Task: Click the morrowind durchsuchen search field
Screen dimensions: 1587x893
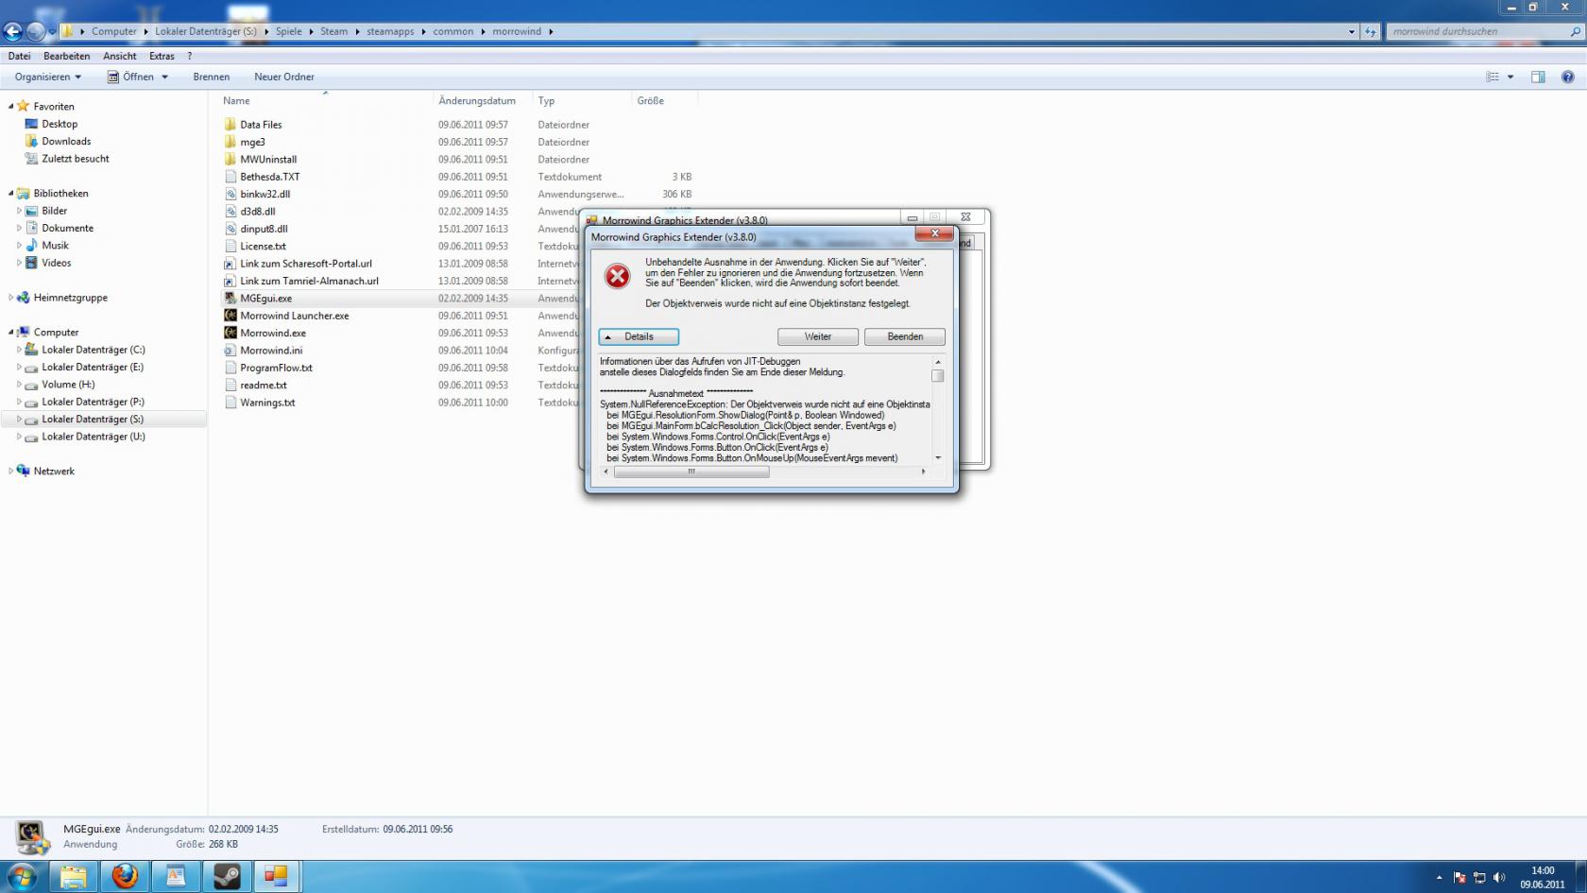Action: [1476, 31]
